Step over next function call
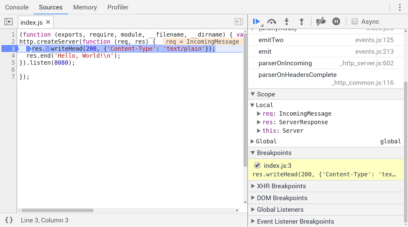Screen dimensions: 408x227 (x=271, y=21)
